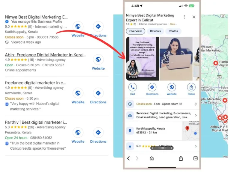Open freelance digital marketer in c... listing
Image resolution: width=230 pixels, height=172 pixels.
(36, 83)
